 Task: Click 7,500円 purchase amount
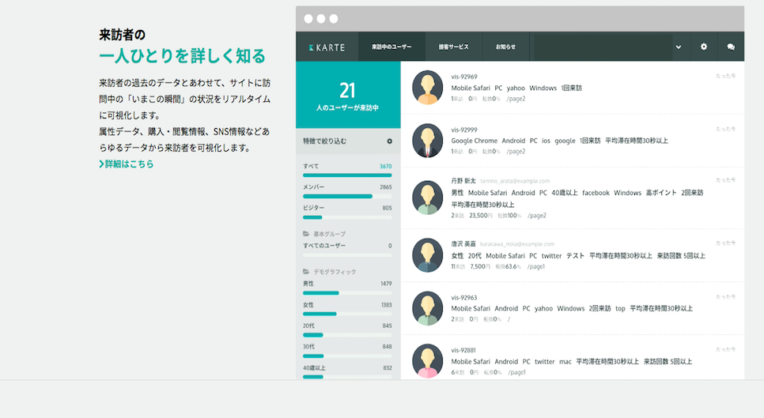(x=480, y=266)
